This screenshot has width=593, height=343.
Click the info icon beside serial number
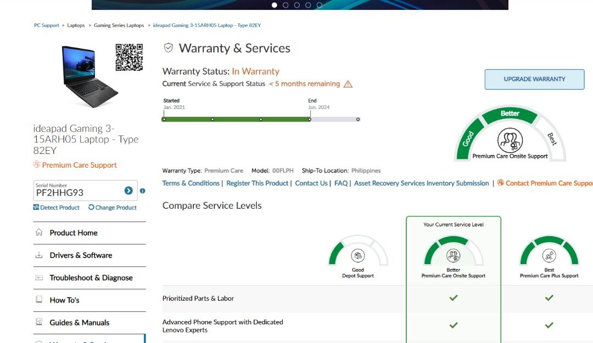(143, 191)
